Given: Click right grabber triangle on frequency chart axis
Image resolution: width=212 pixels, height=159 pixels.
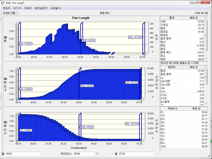Looking at the screenshot, I should click(144, 54).
